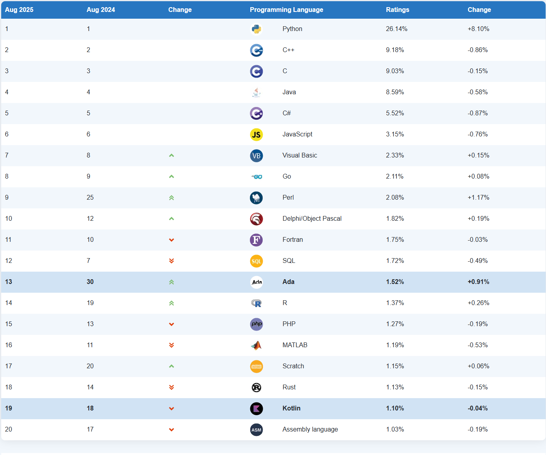Click the Python logo icon

point(256,29)
